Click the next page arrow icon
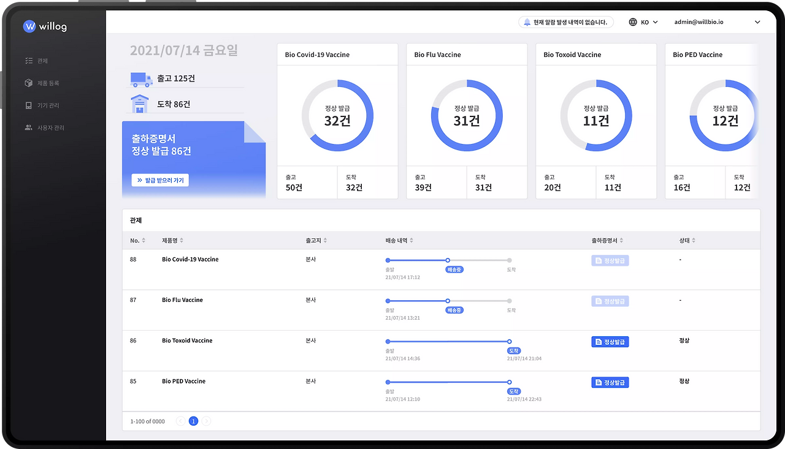Image resolution: width=785 pixels, height=449 pixels. [x=207, y=421]
